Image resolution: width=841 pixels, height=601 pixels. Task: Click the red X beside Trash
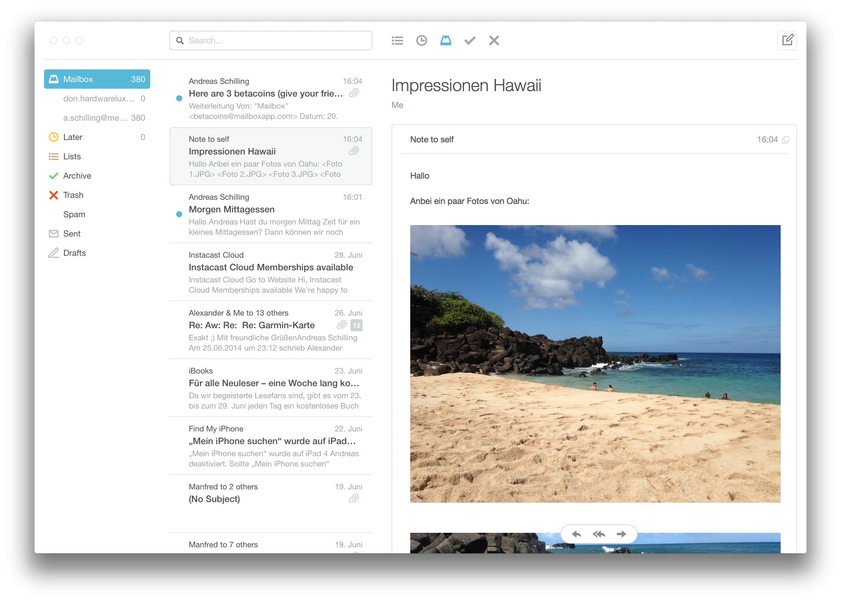click(x=54, y=195)
